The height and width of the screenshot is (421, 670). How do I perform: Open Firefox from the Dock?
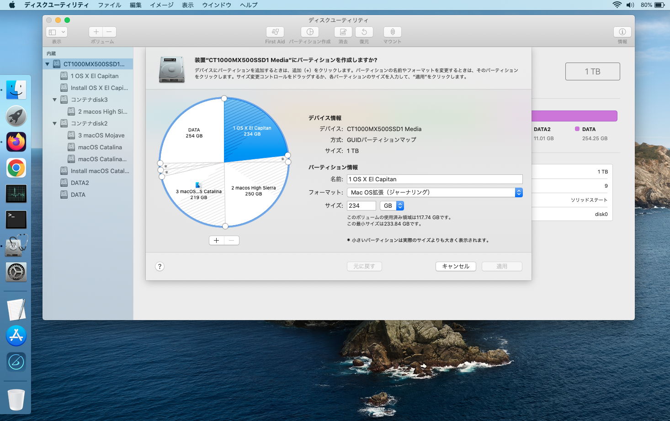tap(16, 142)
